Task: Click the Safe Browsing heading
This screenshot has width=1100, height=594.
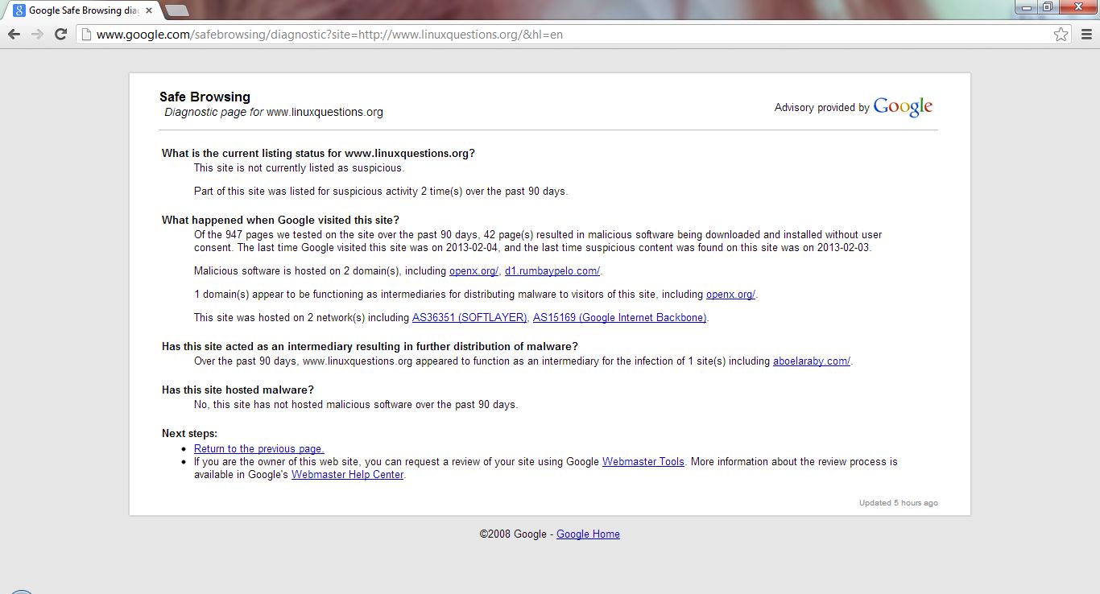Action: tap(205, 97)
